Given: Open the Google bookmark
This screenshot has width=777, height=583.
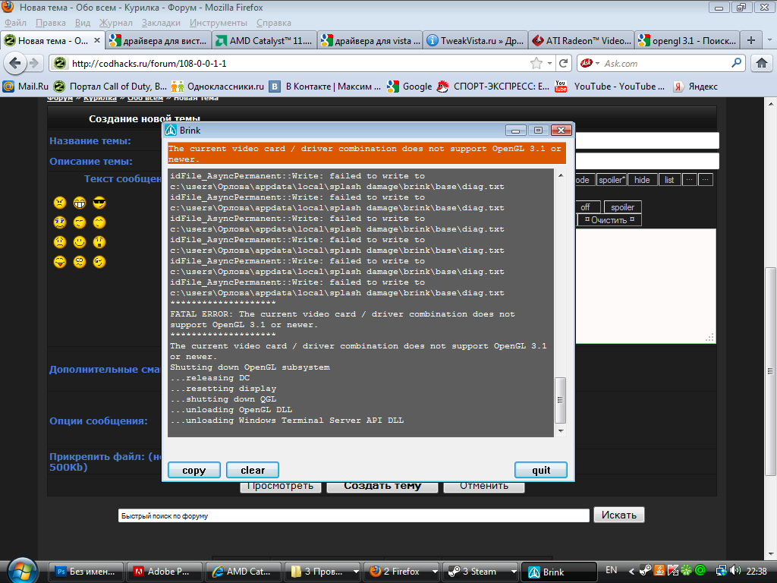Looking at the screenshot, I should point(410,87).
